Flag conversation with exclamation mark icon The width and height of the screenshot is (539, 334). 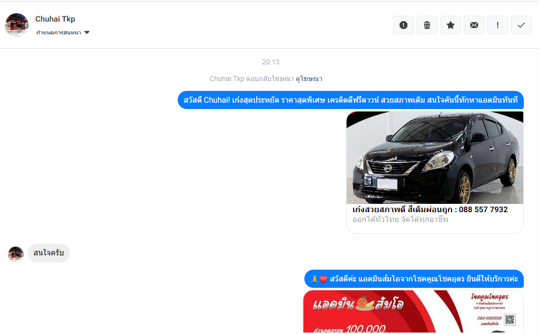click(497, 25)
